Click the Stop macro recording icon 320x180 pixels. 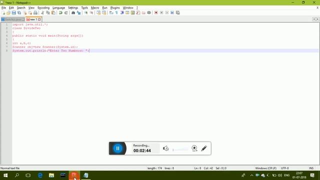[x=161, y=12]
